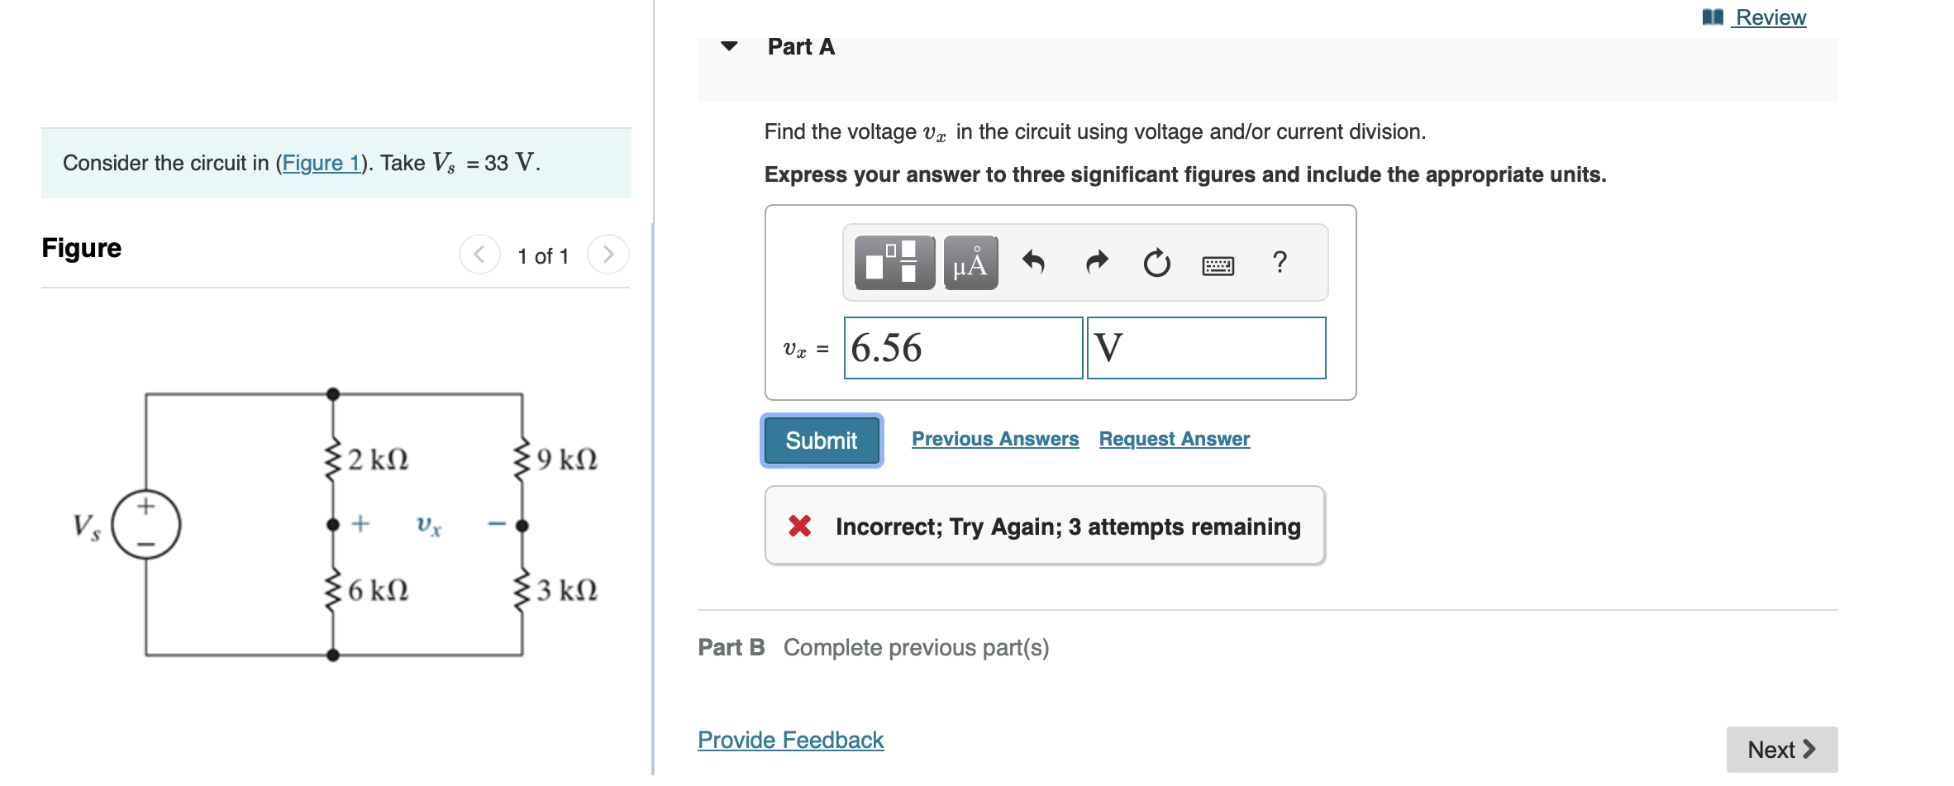The image size is (1954, 786).
Task: Open the help question mark
Action: [1280, 262]
